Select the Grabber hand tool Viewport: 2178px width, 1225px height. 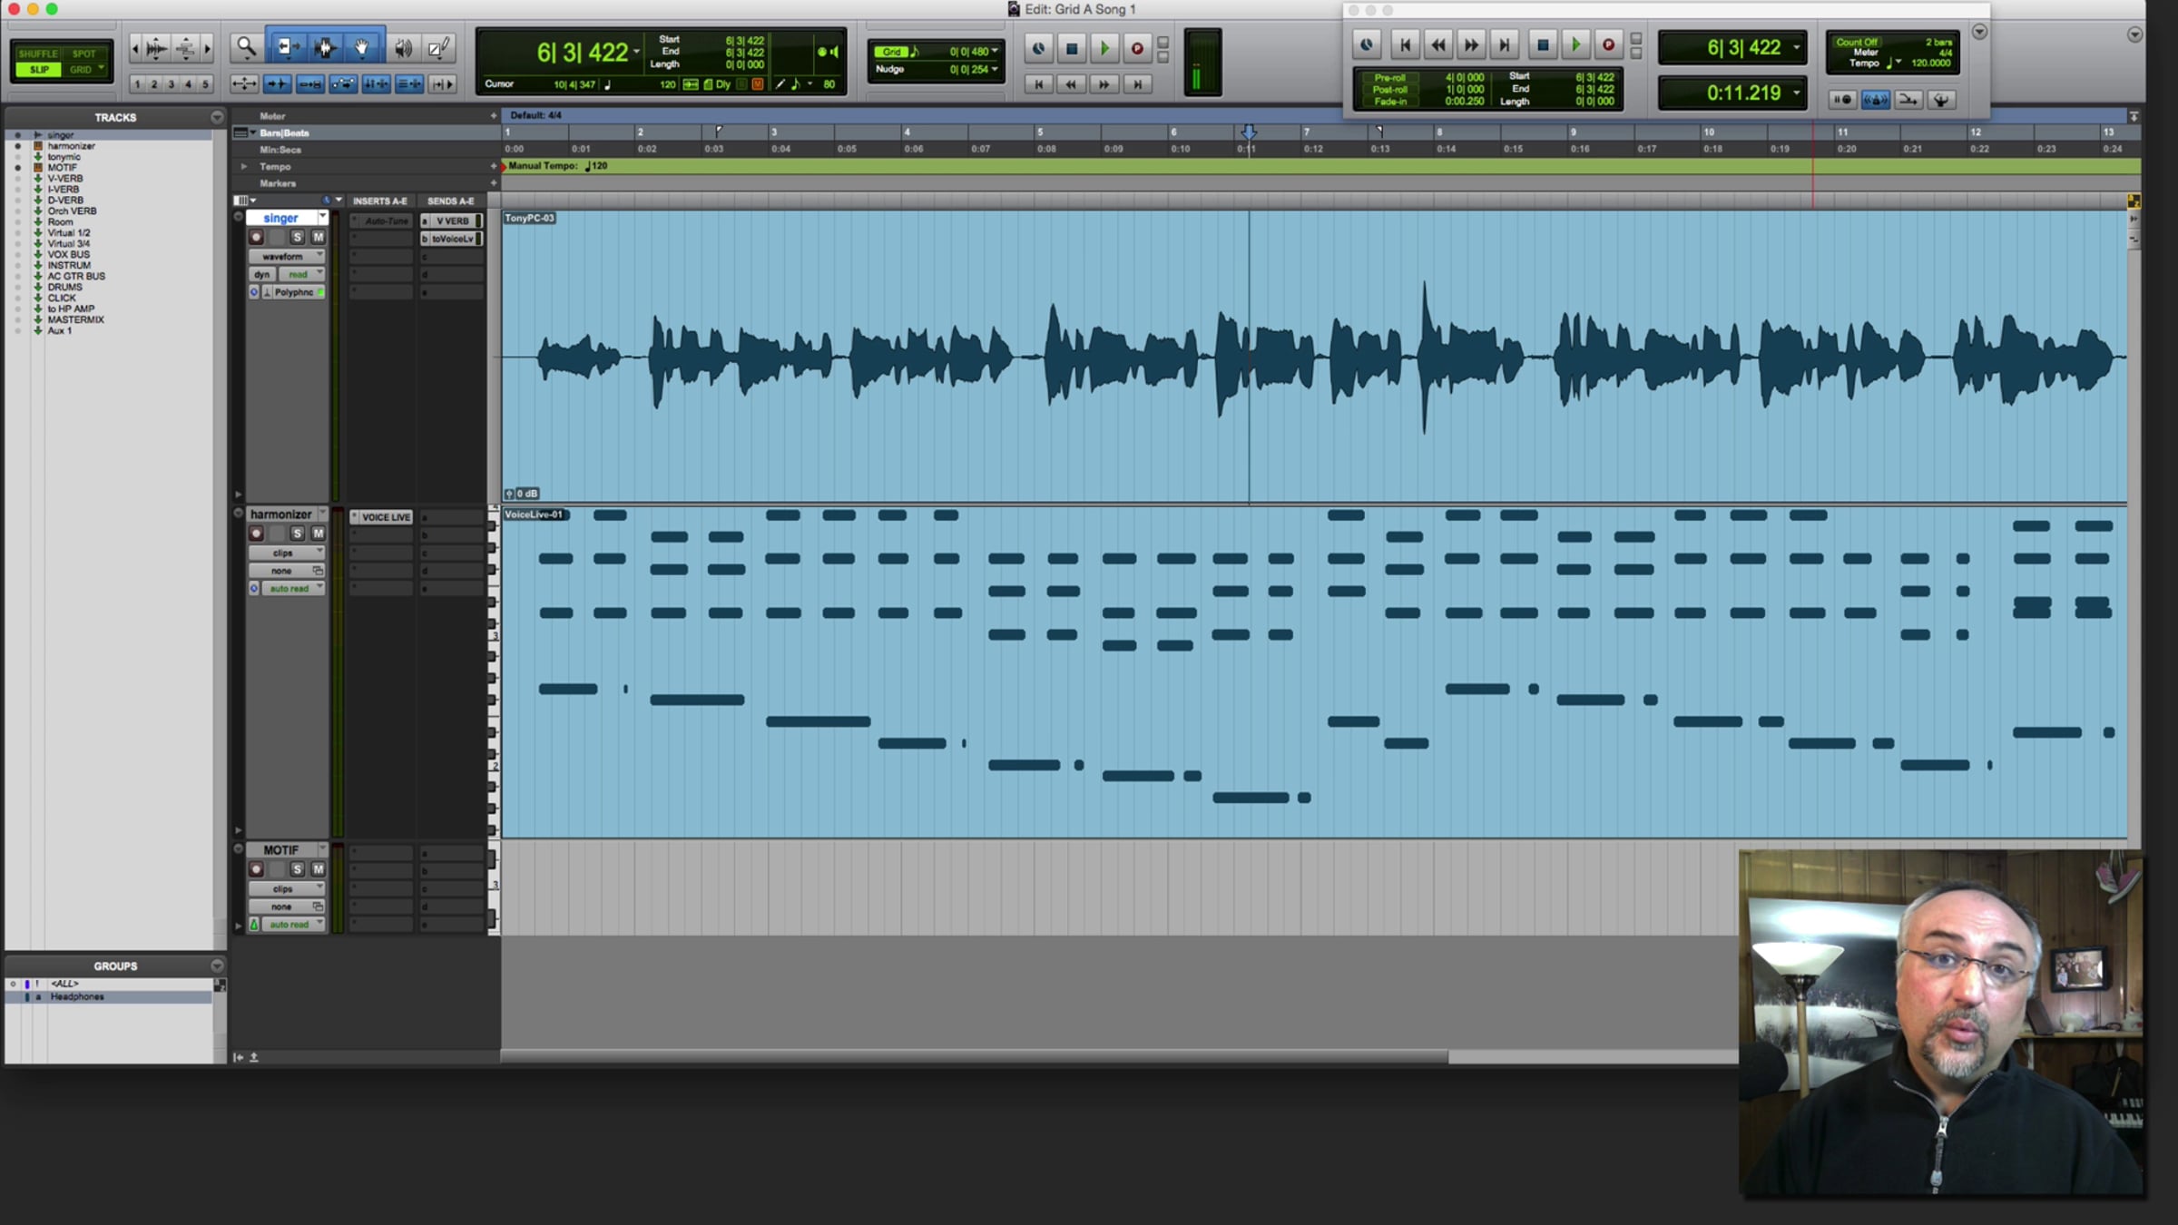click(362, 47)
